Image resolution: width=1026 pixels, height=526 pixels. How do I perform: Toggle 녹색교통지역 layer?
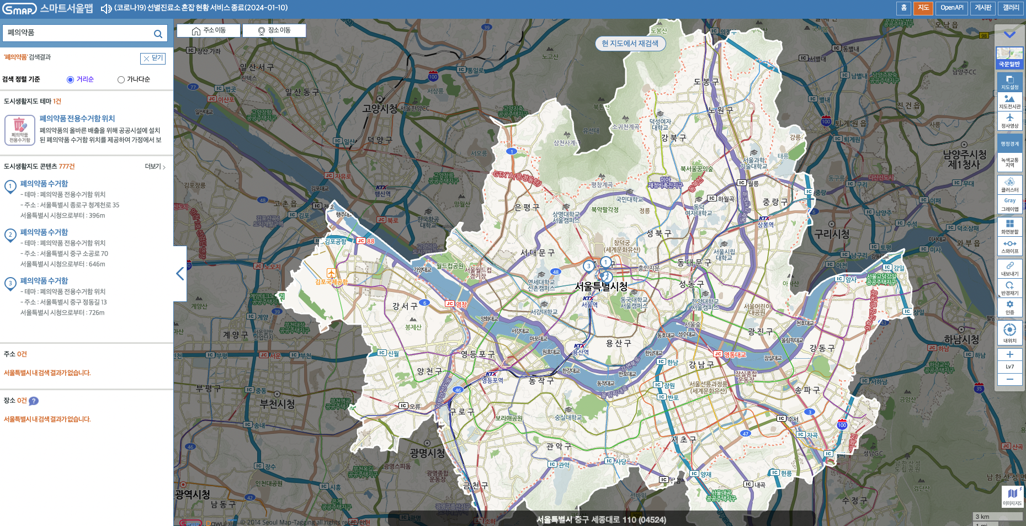1009,162
